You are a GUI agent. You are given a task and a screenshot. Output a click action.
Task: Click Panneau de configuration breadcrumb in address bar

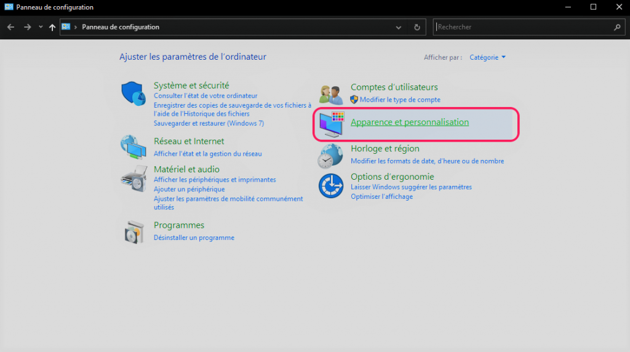click(x=121, y=27)
